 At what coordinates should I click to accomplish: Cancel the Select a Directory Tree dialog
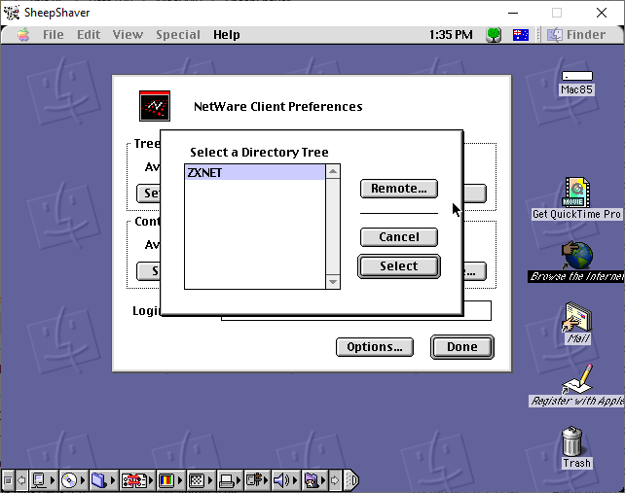[399, 237]
